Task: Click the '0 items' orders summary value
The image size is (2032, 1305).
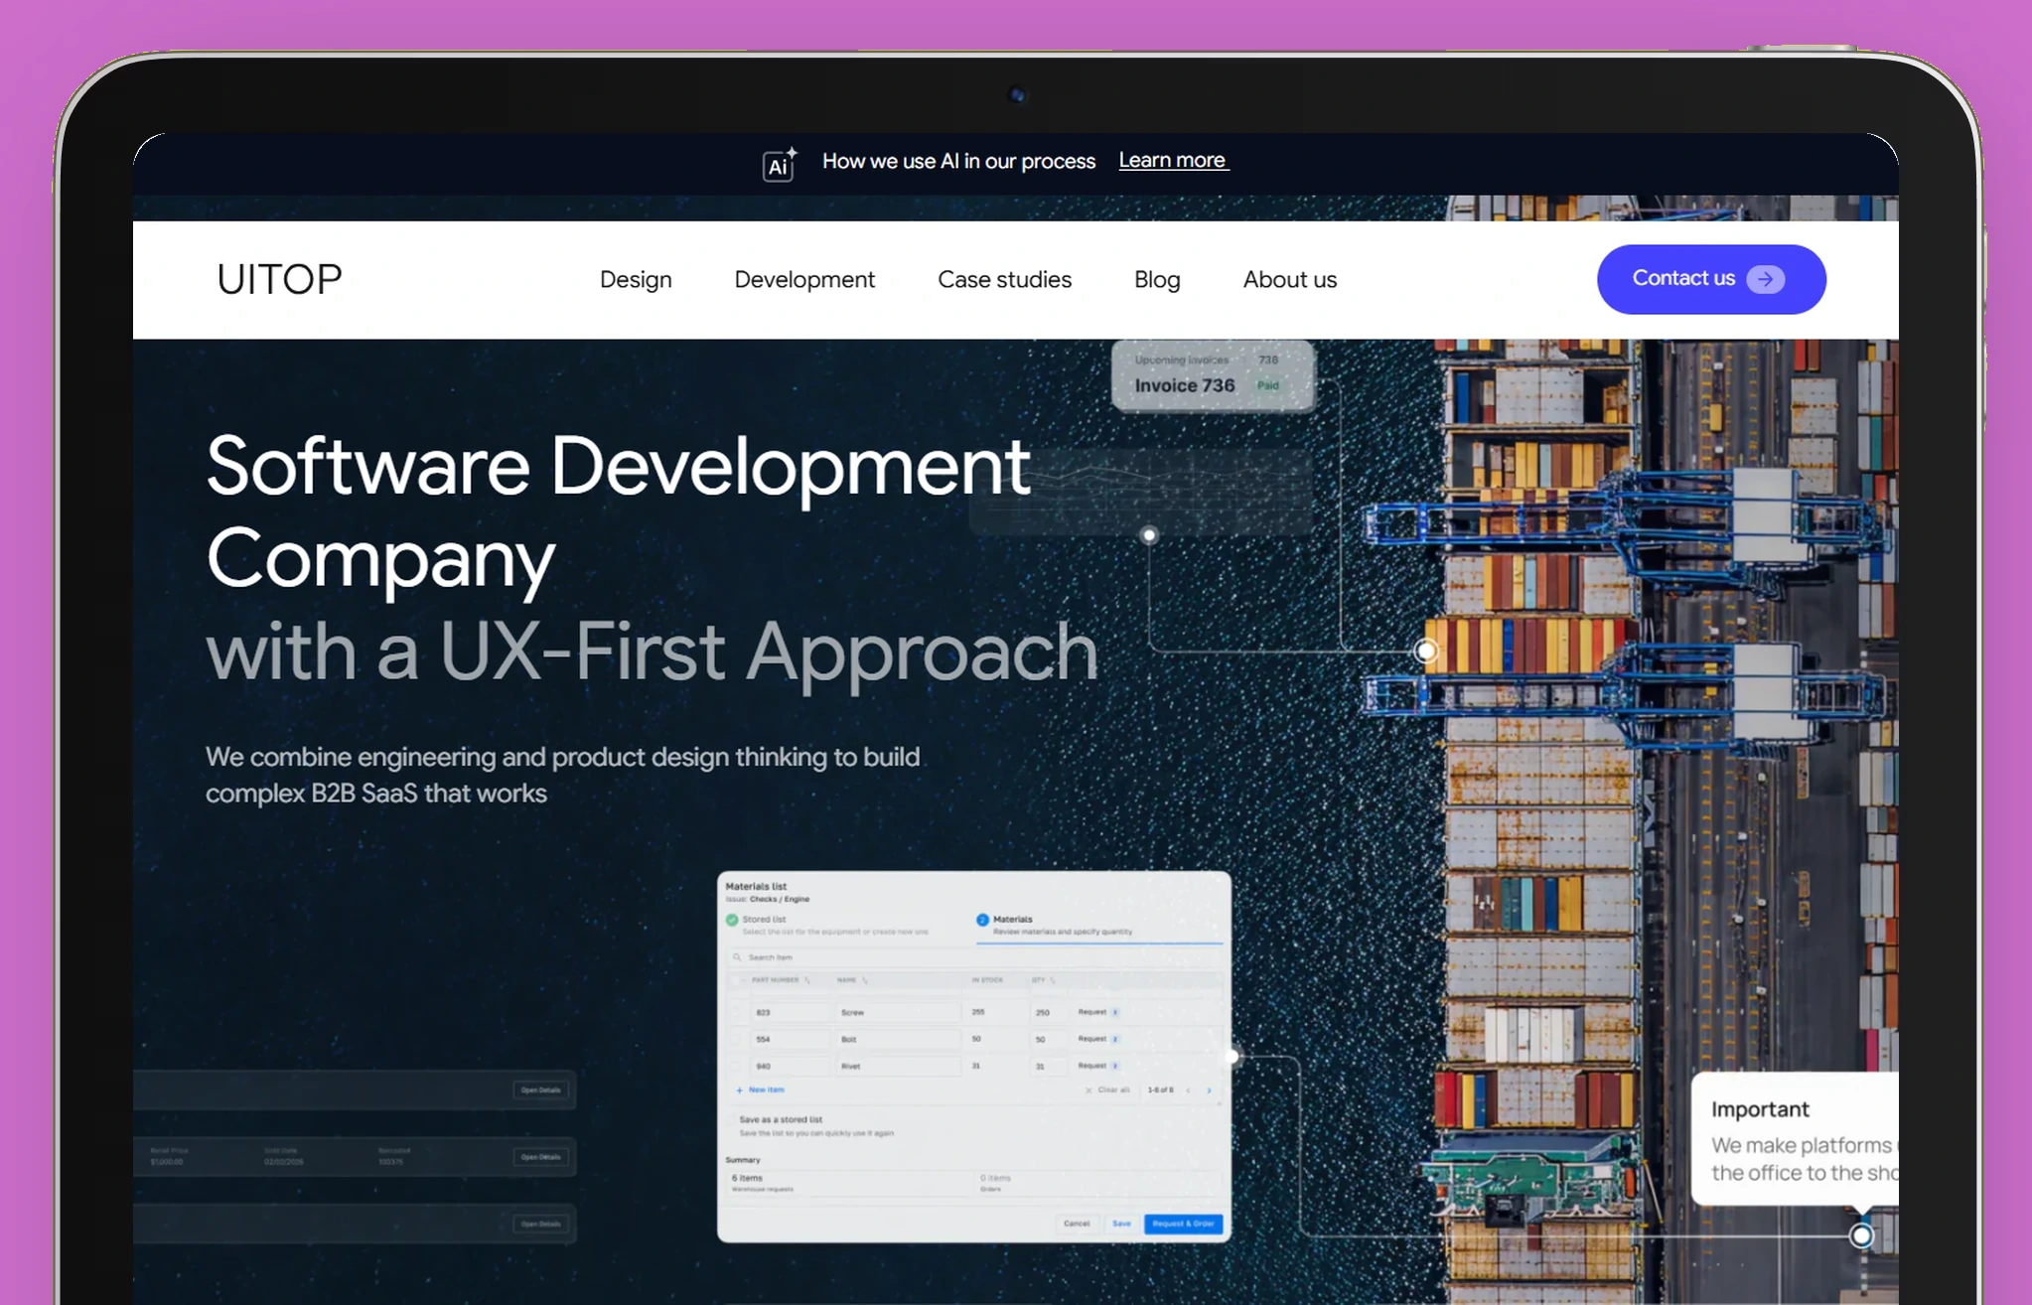Action: pyautogui.click(x=996, y=1178)
